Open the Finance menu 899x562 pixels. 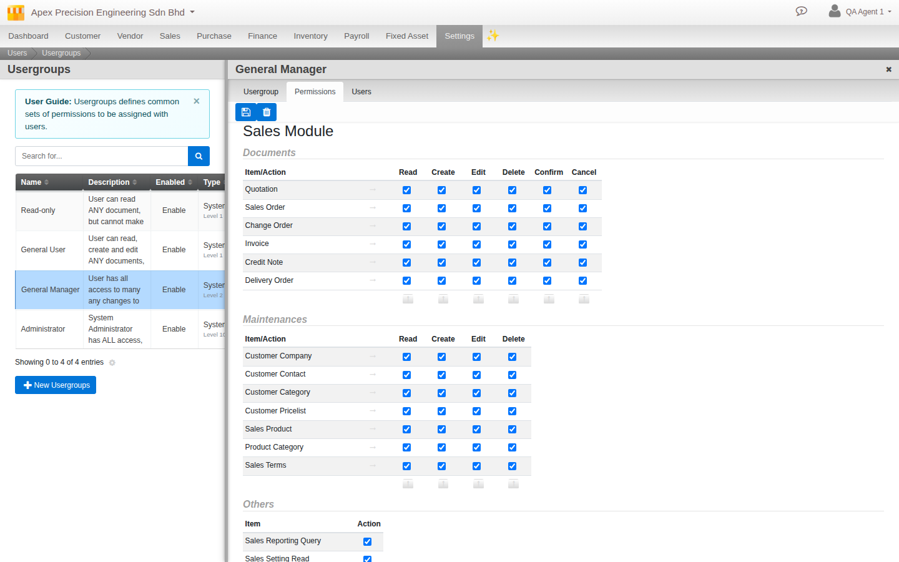pos(262,36)
